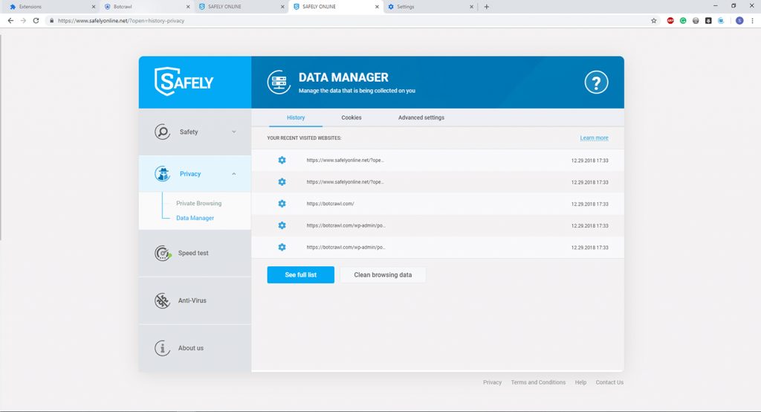Switch to the History tab
This screenshot has width=761, height=412.
coord(296,118)
